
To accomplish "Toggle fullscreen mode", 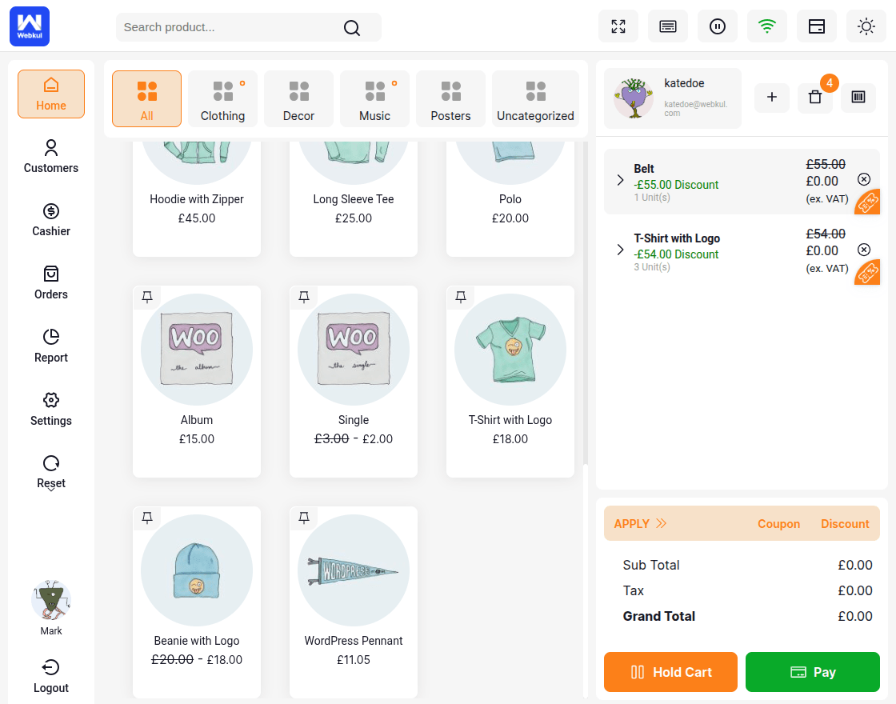I will (618, 26).
